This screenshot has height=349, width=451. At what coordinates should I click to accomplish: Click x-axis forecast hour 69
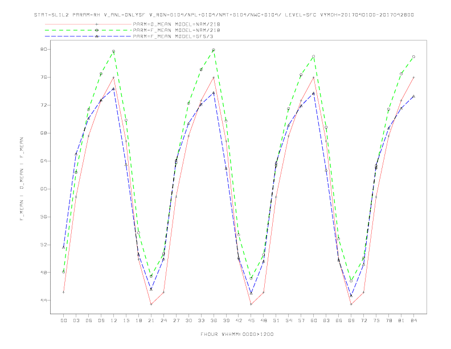(351, 320)
